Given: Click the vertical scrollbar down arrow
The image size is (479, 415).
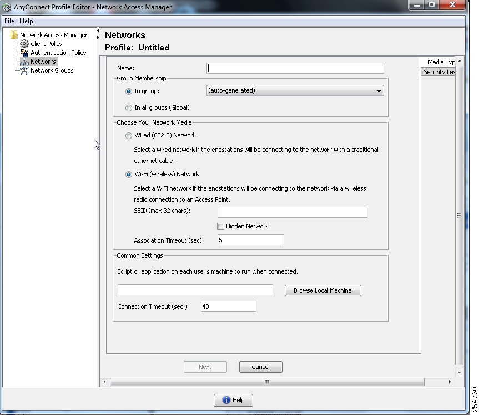Looking at the screenshot, I should pos(460,373).
